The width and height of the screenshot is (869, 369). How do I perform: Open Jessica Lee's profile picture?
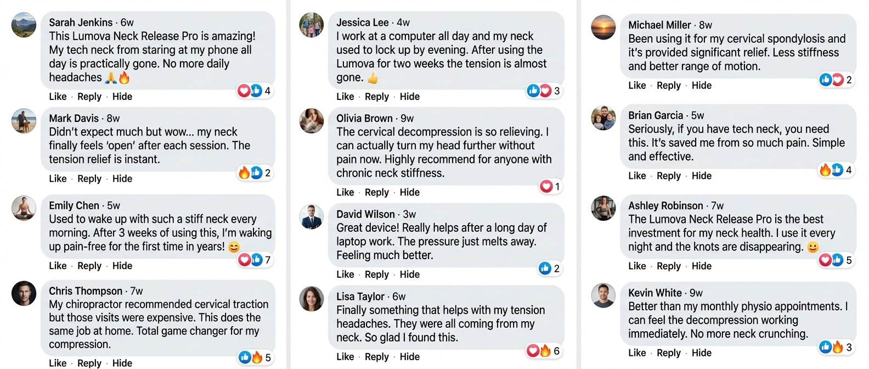point(311,25)
